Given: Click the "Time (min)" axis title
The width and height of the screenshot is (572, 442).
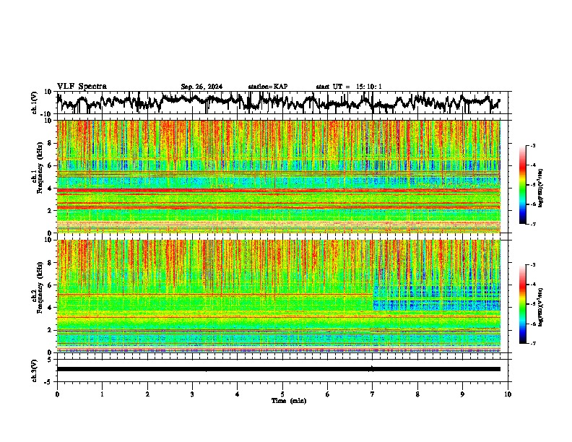Looking at the screenshot, I should pos(289,401).
